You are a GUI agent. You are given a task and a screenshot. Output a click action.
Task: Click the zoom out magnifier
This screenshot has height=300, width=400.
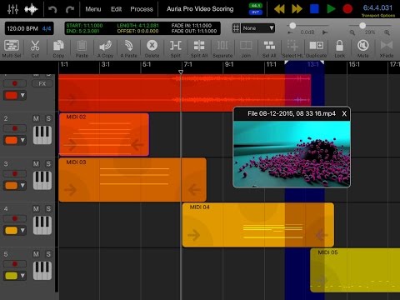352,32
